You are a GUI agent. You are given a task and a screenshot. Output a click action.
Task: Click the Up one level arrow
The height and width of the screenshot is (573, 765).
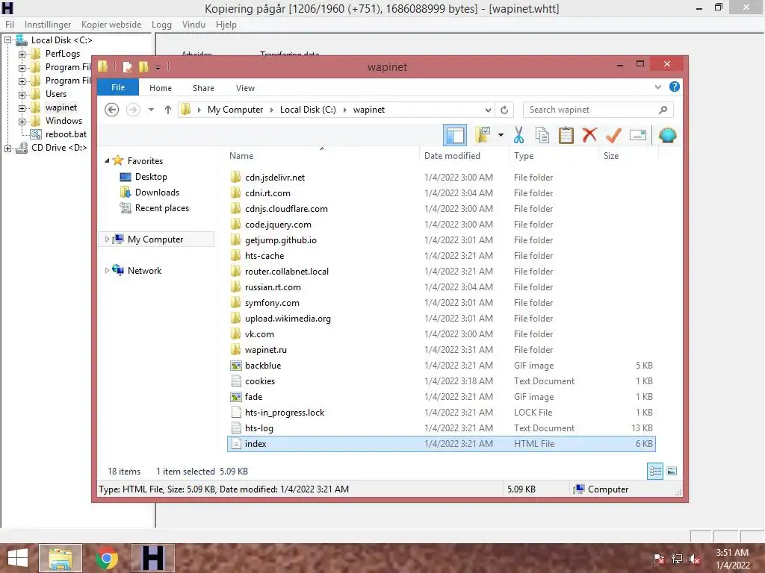[168, 110]
